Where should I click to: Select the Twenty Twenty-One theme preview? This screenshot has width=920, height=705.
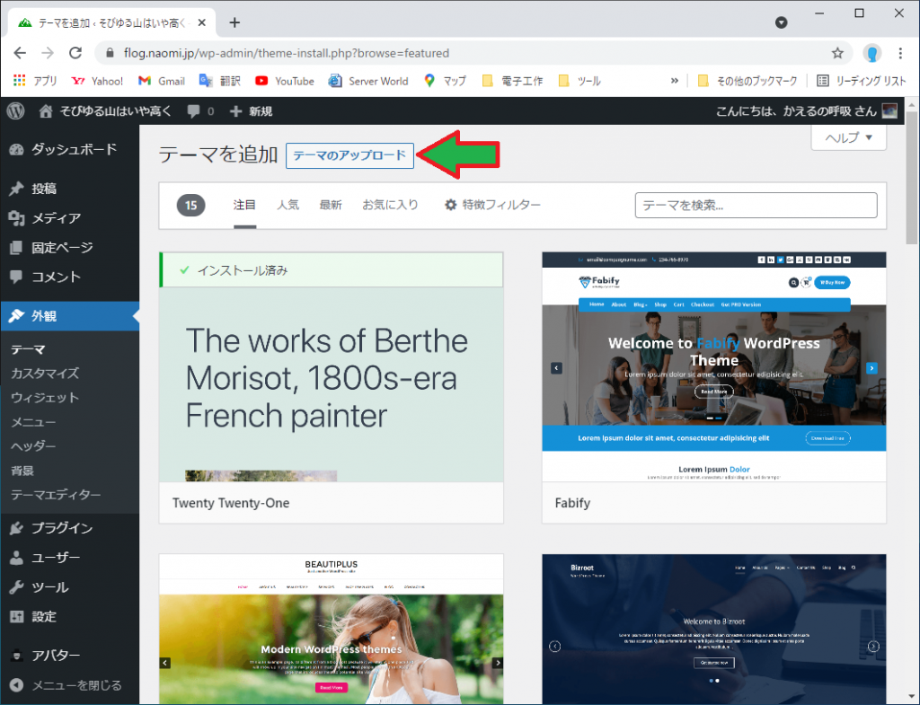coord(331,387)
